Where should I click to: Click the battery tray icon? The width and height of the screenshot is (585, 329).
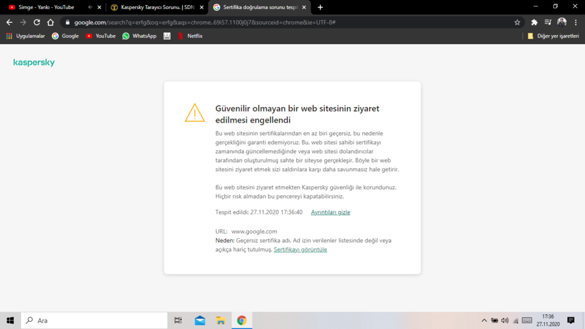pos(495,321)
